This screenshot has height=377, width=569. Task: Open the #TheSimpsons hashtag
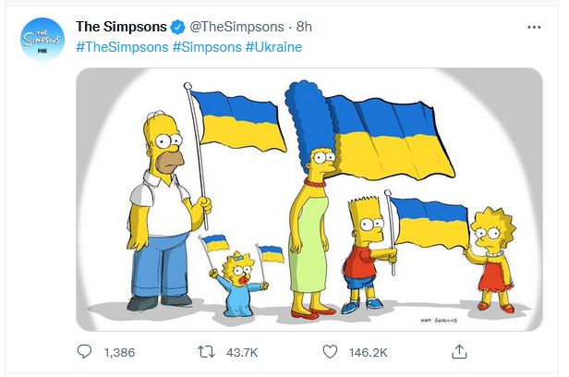pyautogui.click(x=121, y=46)
